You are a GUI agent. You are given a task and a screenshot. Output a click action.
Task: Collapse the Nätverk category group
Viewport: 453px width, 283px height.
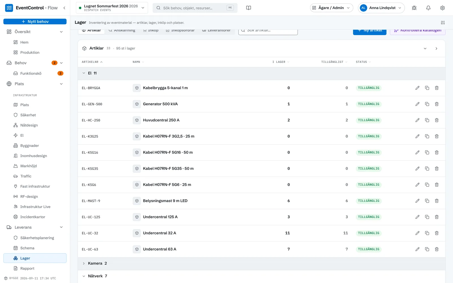tap(84, 276)
